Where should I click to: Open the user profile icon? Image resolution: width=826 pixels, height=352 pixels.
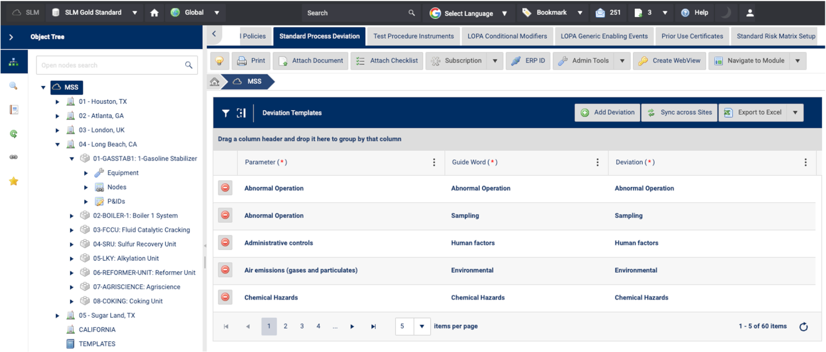750,12
